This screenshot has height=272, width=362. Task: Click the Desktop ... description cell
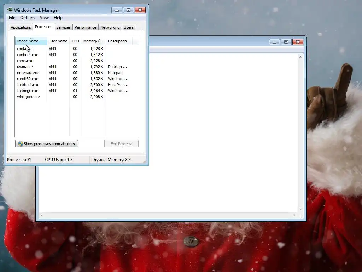pyautogui.click(x=117, y=67)
